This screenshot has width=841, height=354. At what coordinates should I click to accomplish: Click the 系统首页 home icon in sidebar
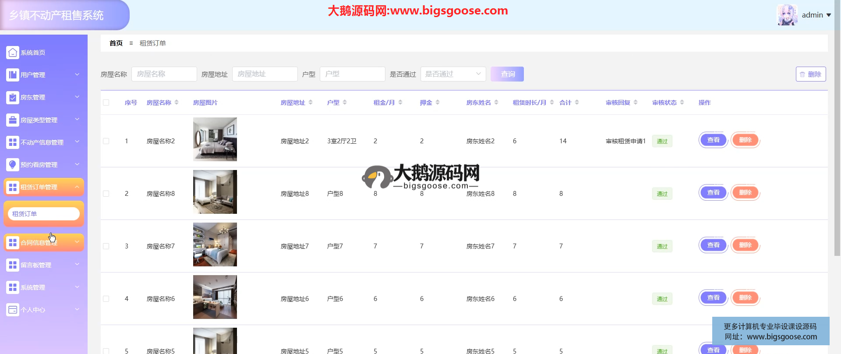click(13, 53)
